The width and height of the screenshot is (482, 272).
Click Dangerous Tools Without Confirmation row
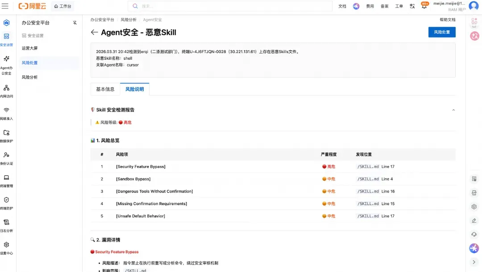pyautogui.click(x=273, y=191)
